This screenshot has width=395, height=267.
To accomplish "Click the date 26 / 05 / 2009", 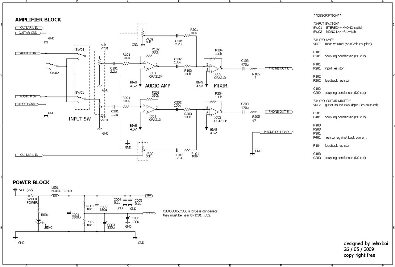I will pyautogui.click(x=359, y=249).
